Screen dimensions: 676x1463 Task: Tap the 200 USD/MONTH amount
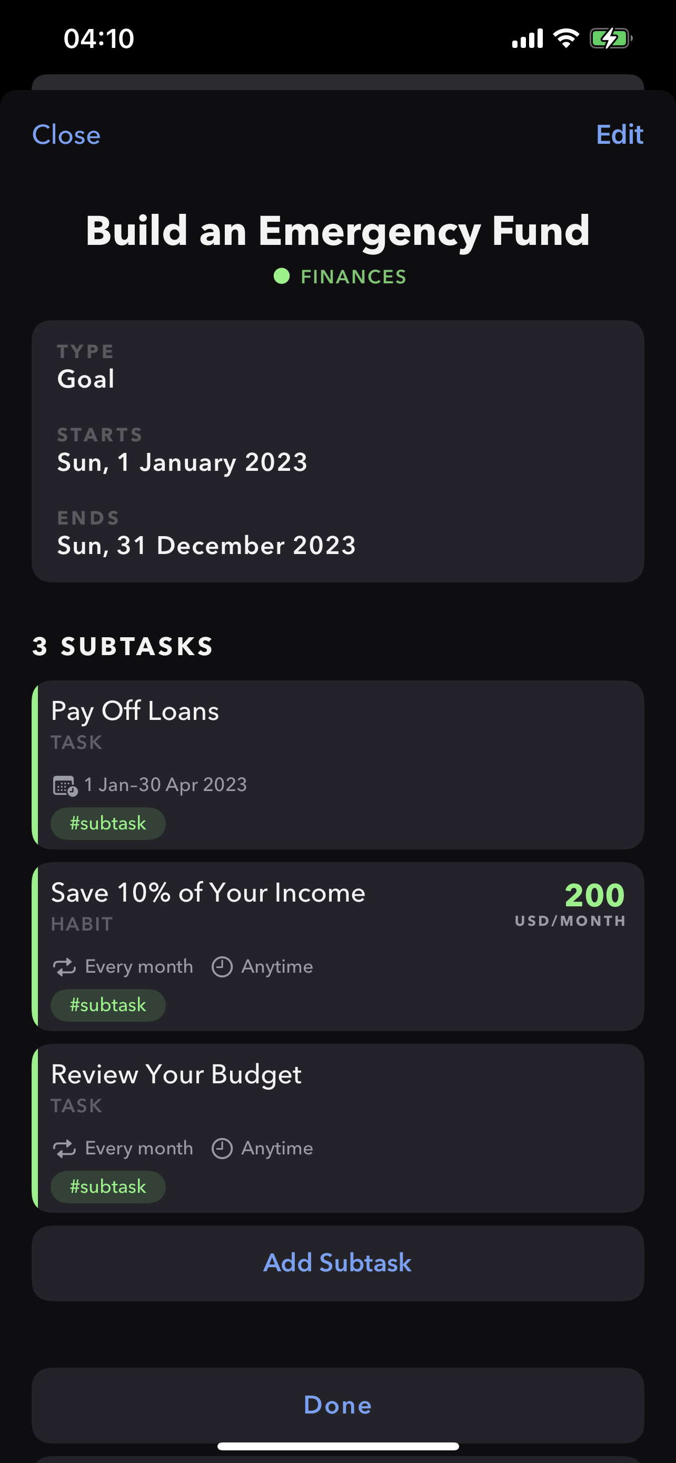coord(570,904)
